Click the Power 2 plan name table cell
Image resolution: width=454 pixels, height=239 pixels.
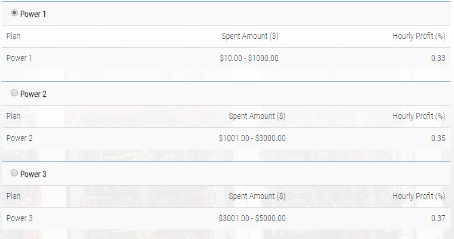(19, 138)
